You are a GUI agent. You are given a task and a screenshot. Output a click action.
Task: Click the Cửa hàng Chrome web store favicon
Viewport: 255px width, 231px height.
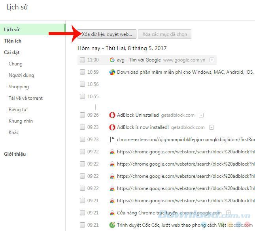pyautogui.click(x=112, y=213)
